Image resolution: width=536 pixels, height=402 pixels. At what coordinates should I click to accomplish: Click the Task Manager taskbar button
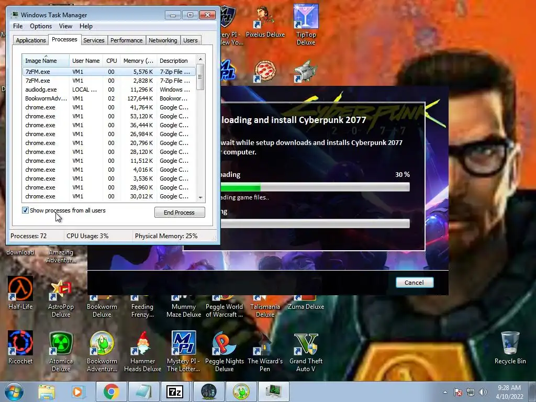coord(273,392)
